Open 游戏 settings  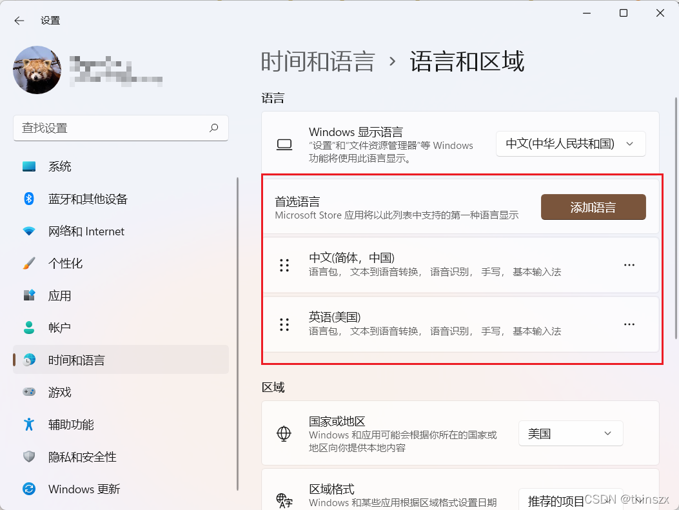121,392
